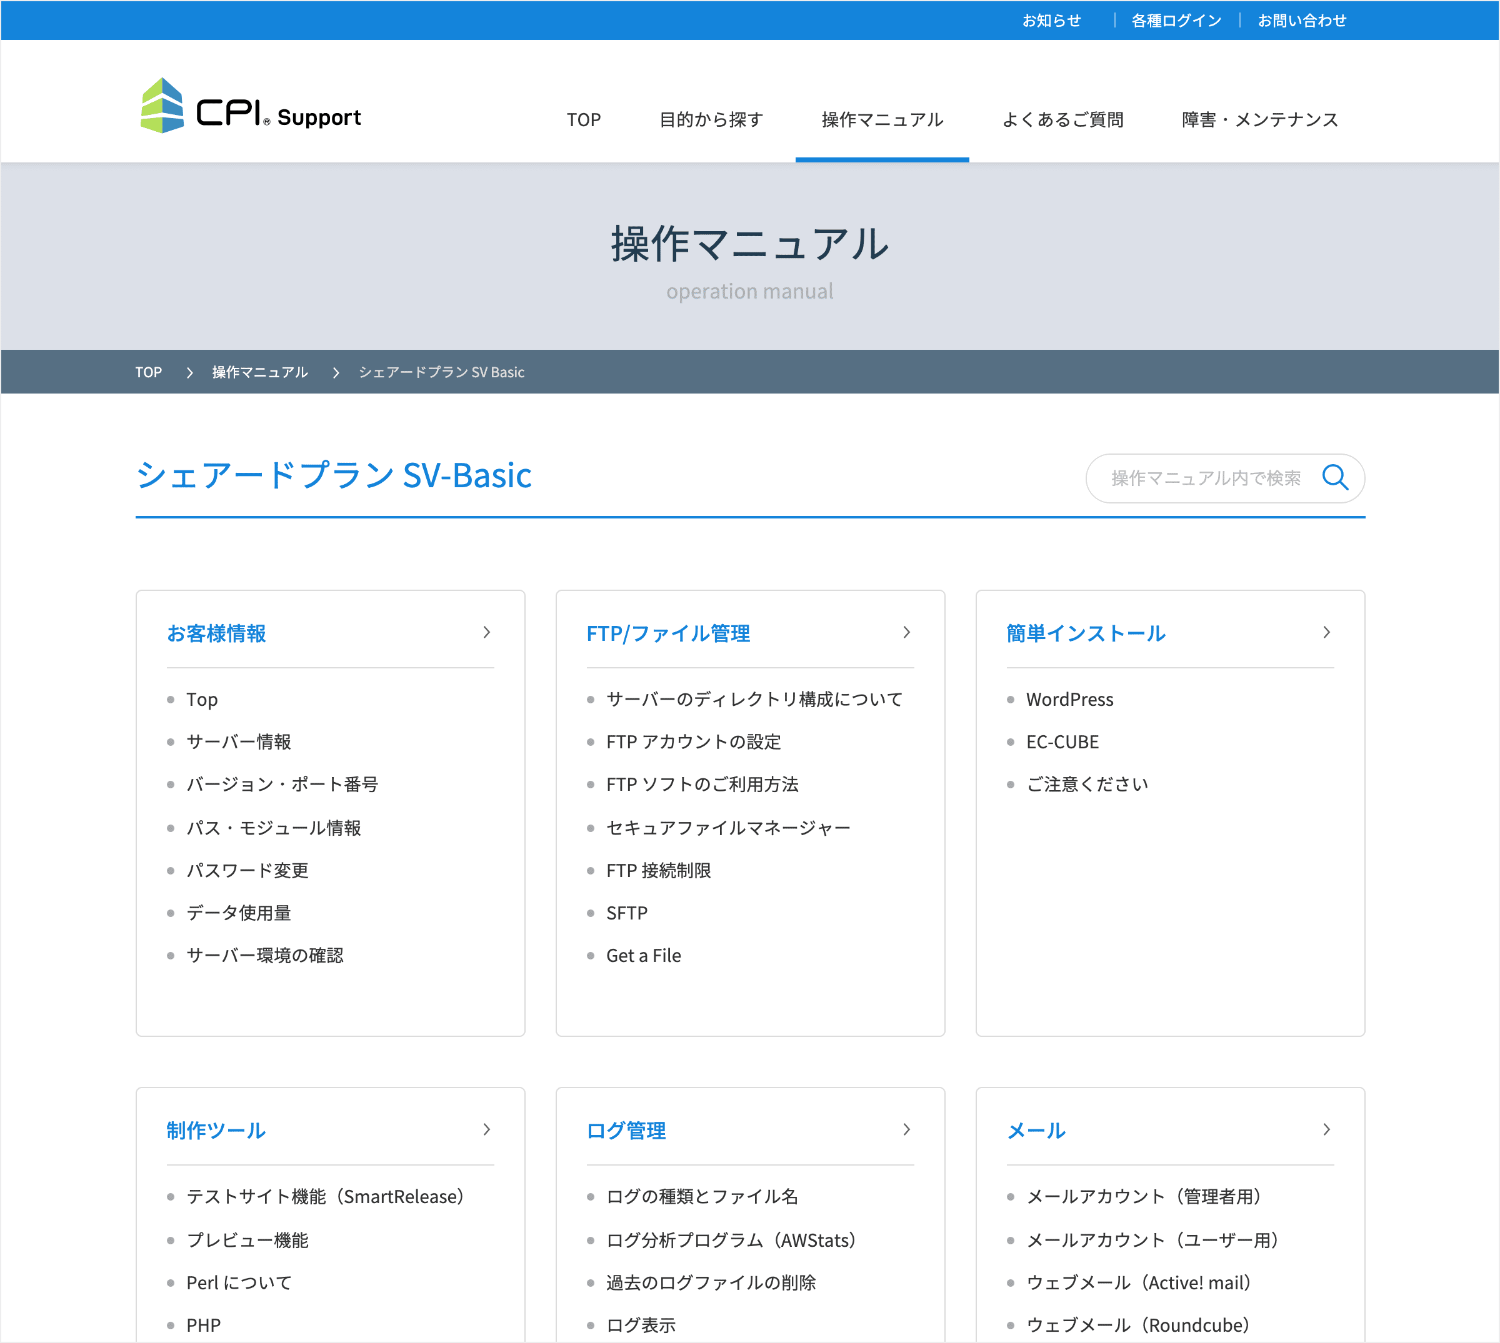Image resolution: width=1500 pixels, height=1343 pixels.
Task: Click the search magnifier icon
Action: click(x=1334, y=477)
